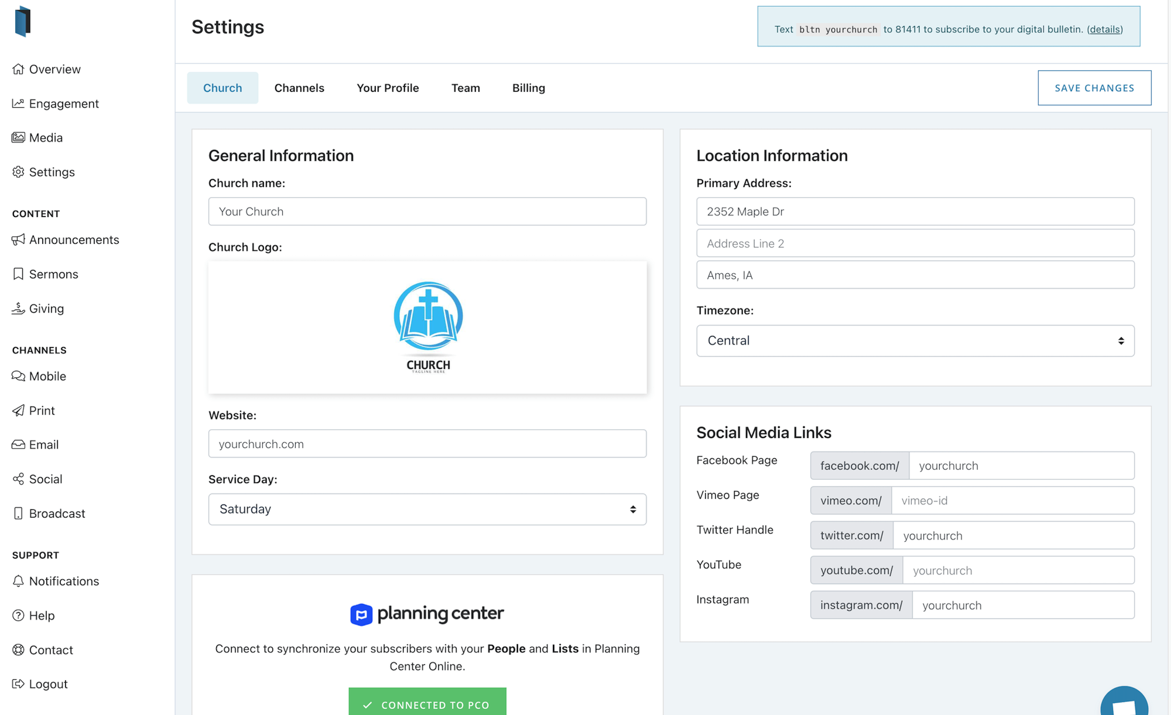The height and width of the screenshot is (715, 1171).
Task: Open the Timezone dropdown
Action: tap(915, 340)
